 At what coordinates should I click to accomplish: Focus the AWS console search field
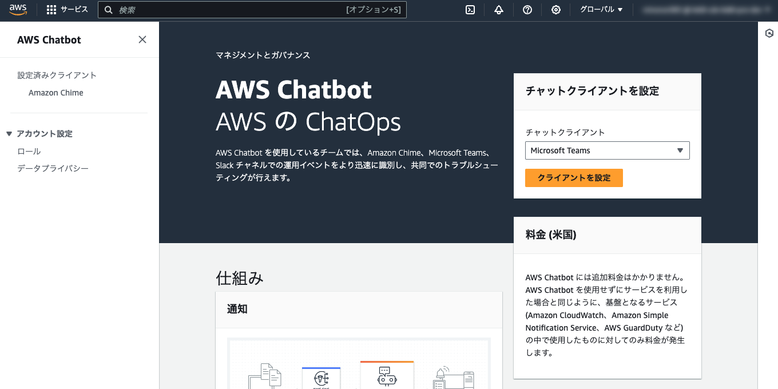[252, 10]
